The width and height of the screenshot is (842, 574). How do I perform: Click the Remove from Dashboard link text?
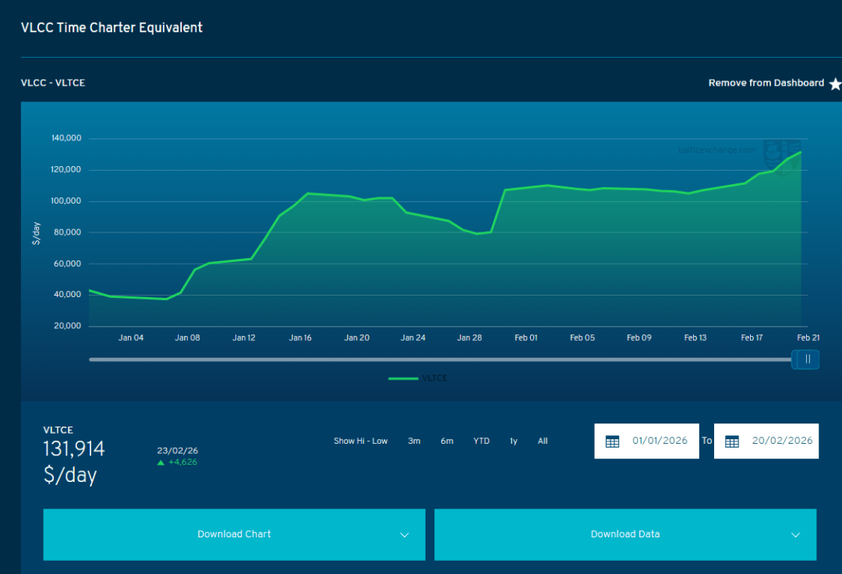click(766, 83)
